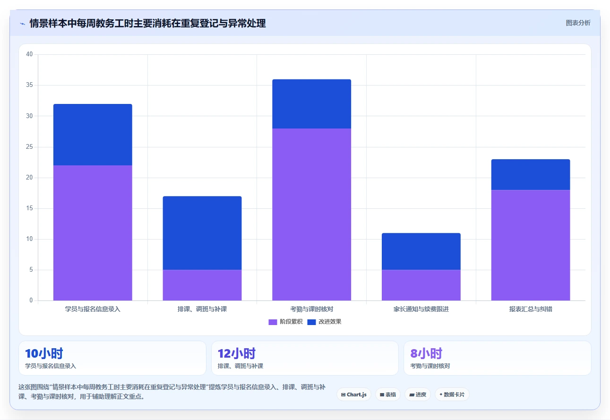Click the 表格 chip icon
Viewport: 610px width, 420px height.
(382, 394)
